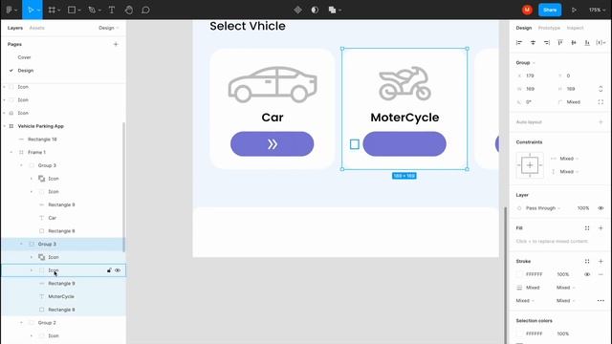Select the Text tool

[112, 10]
